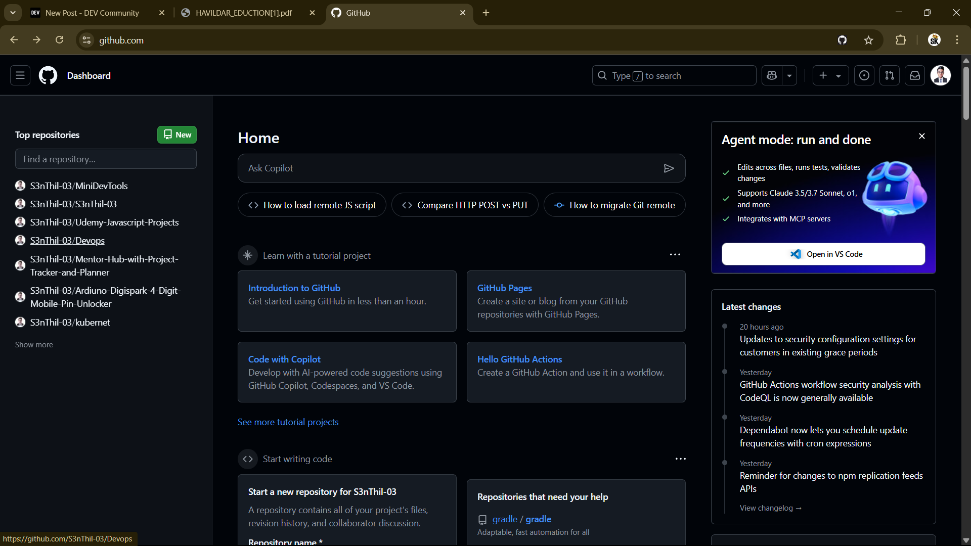Open tutorial project section options menu
The height and width of the screenshot is (546, 971).
click(x=675, y=255)
